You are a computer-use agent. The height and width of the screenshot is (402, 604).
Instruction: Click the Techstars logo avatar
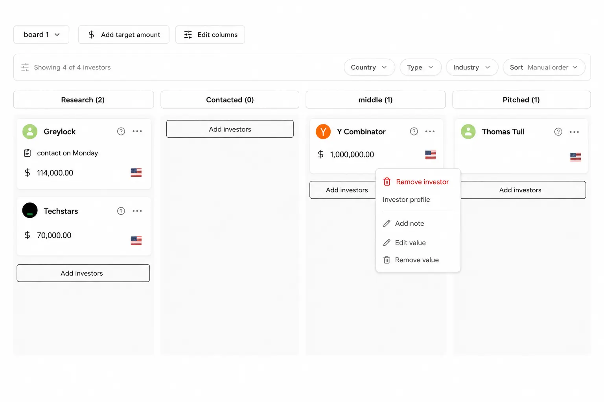tap(30, 210)
